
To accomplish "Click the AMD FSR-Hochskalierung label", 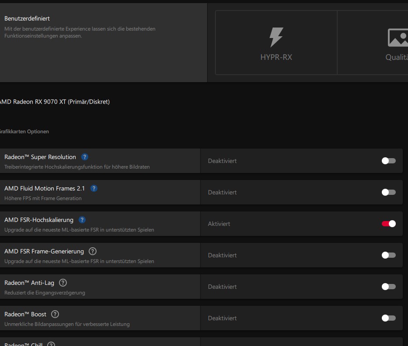I will [x=39, y=220].
